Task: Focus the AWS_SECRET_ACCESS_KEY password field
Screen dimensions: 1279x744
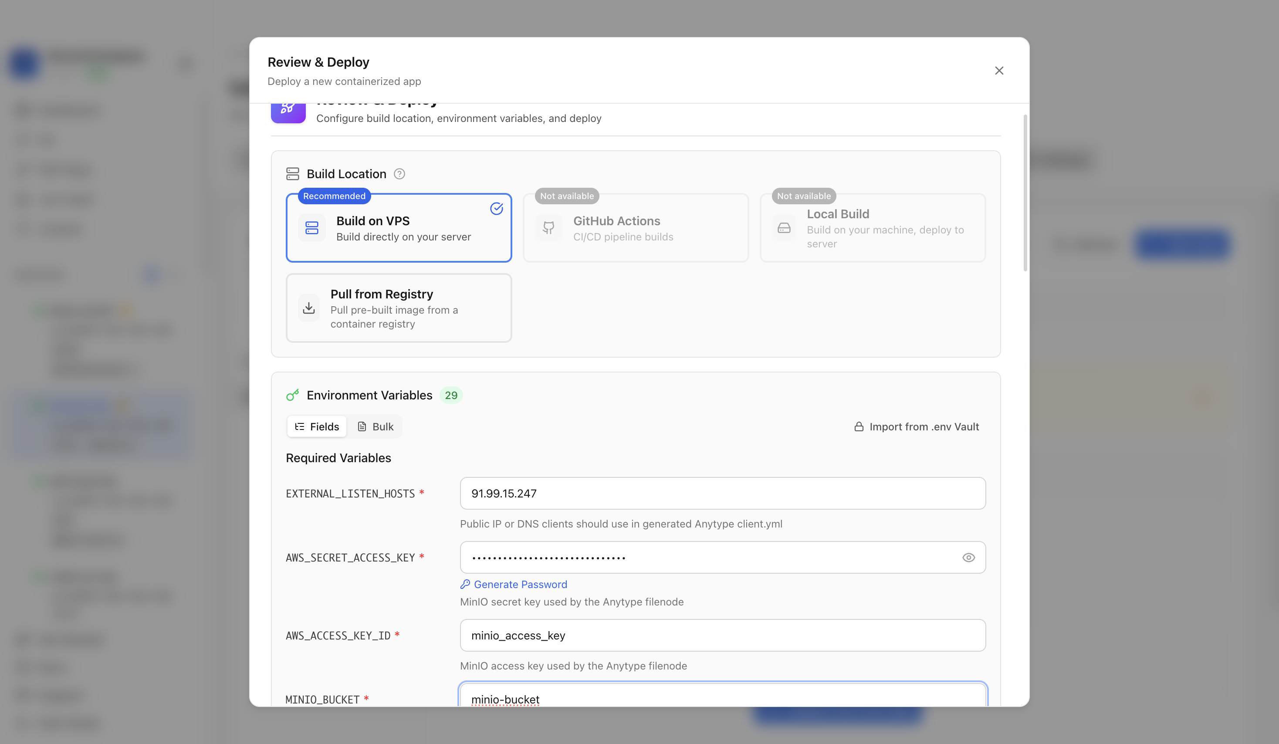Action: (x=723, y=557)
